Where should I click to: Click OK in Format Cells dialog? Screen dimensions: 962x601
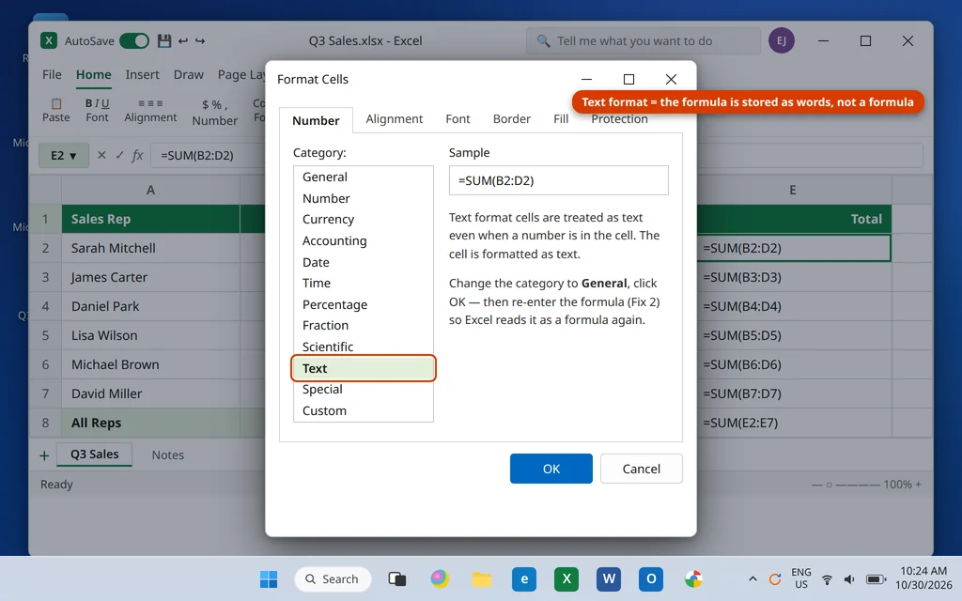(551, 469)
